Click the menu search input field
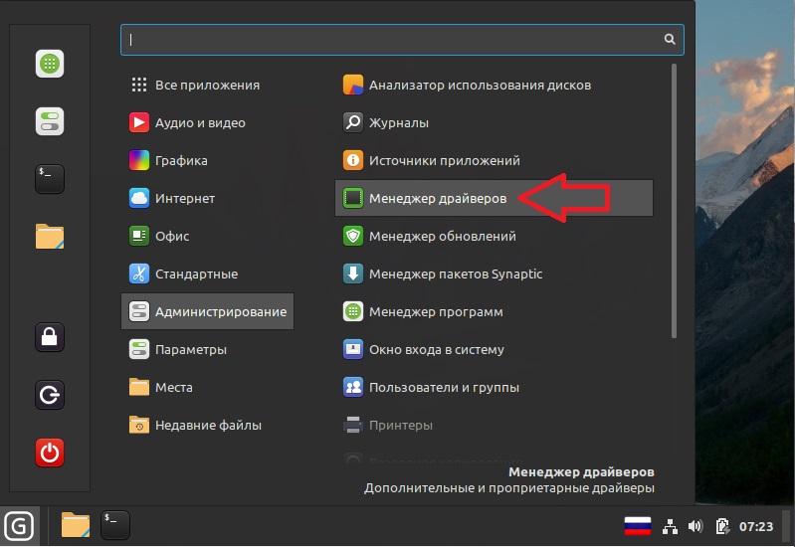 click(x=393, y=40)
